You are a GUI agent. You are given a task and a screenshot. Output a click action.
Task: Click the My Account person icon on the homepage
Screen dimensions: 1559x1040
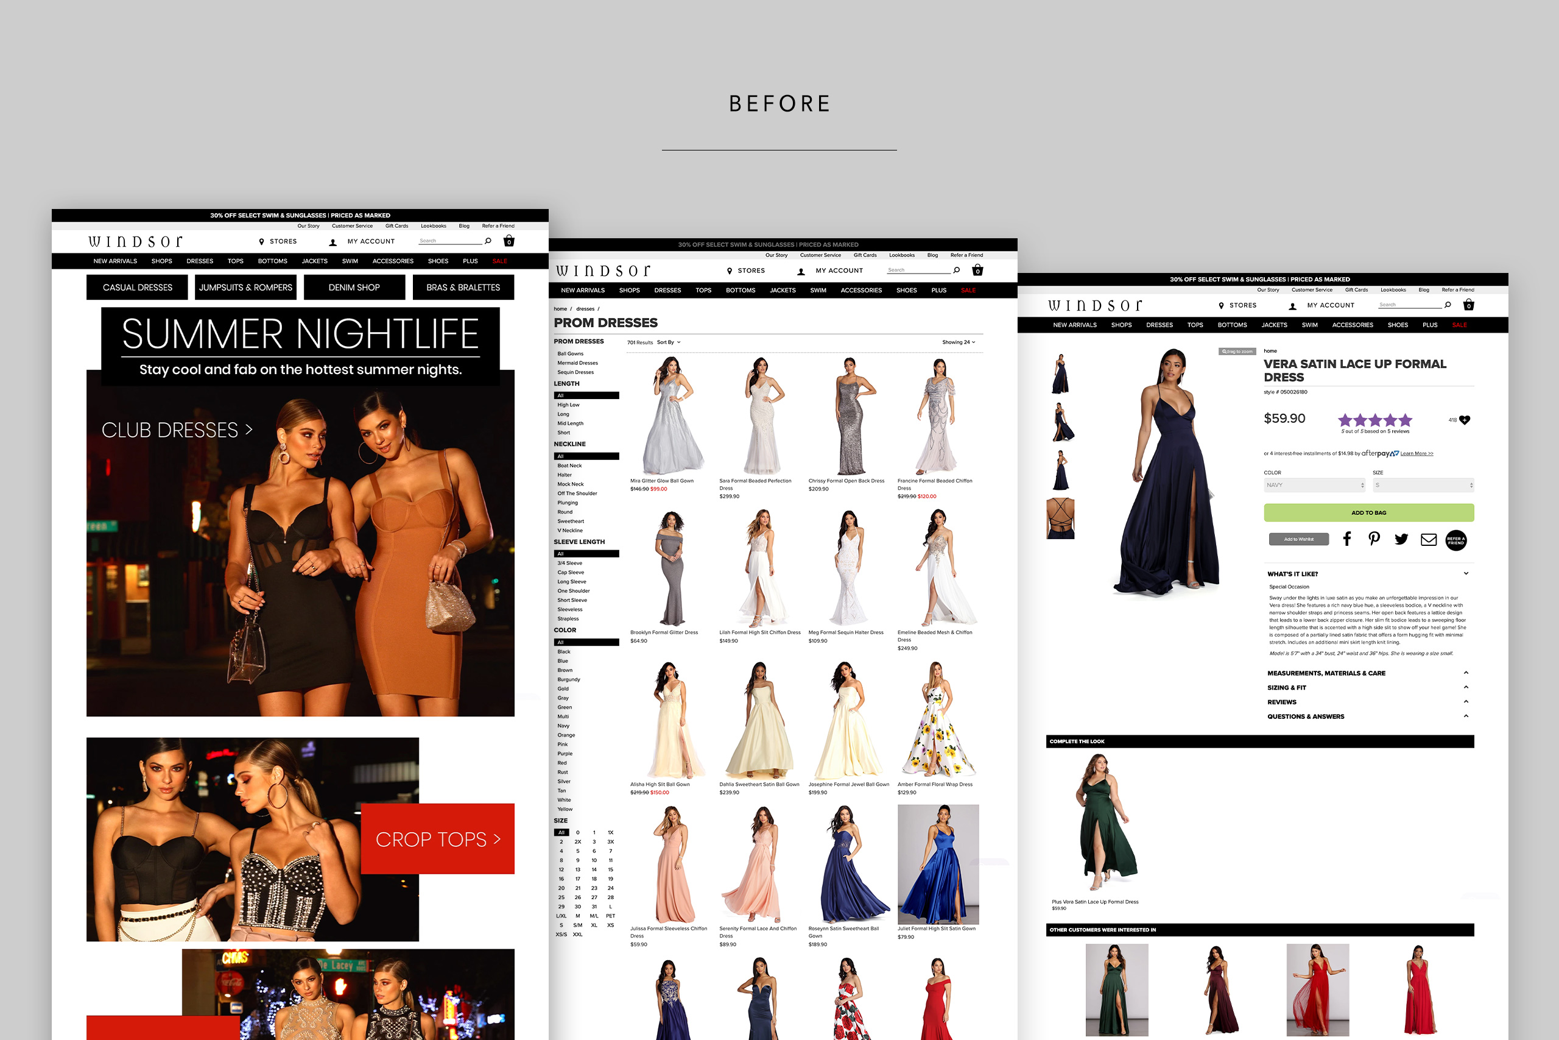[x=333, y=242]
